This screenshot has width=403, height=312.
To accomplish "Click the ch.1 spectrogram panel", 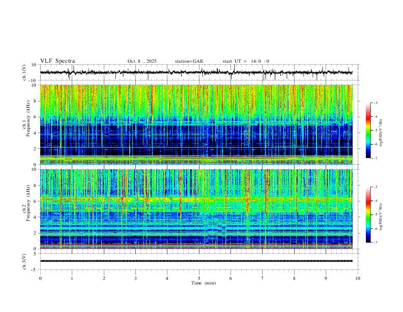I will [196, 124].
